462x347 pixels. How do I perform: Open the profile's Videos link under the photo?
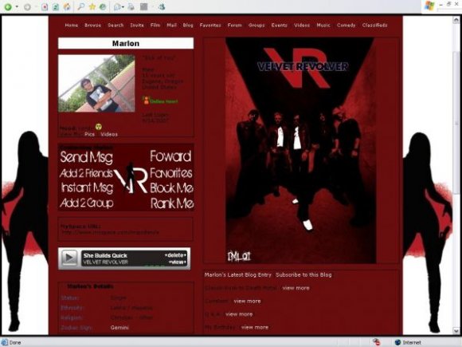(109, 134)
